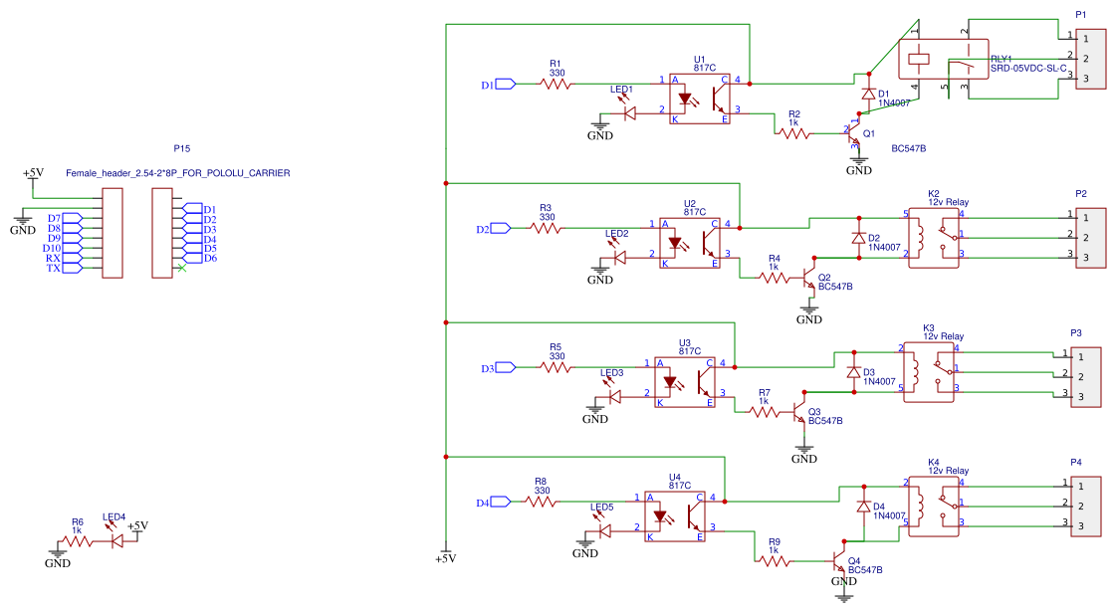Image resolution: width=1116 pixels, height=612 pixels.
Task: Select the P15 female header left column
Action: (112, 233)
